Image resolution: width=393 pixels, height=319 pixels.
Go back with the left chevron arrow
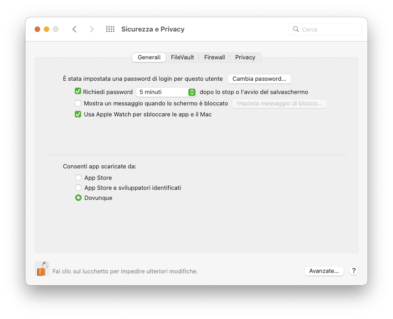(x=74, y=29)
